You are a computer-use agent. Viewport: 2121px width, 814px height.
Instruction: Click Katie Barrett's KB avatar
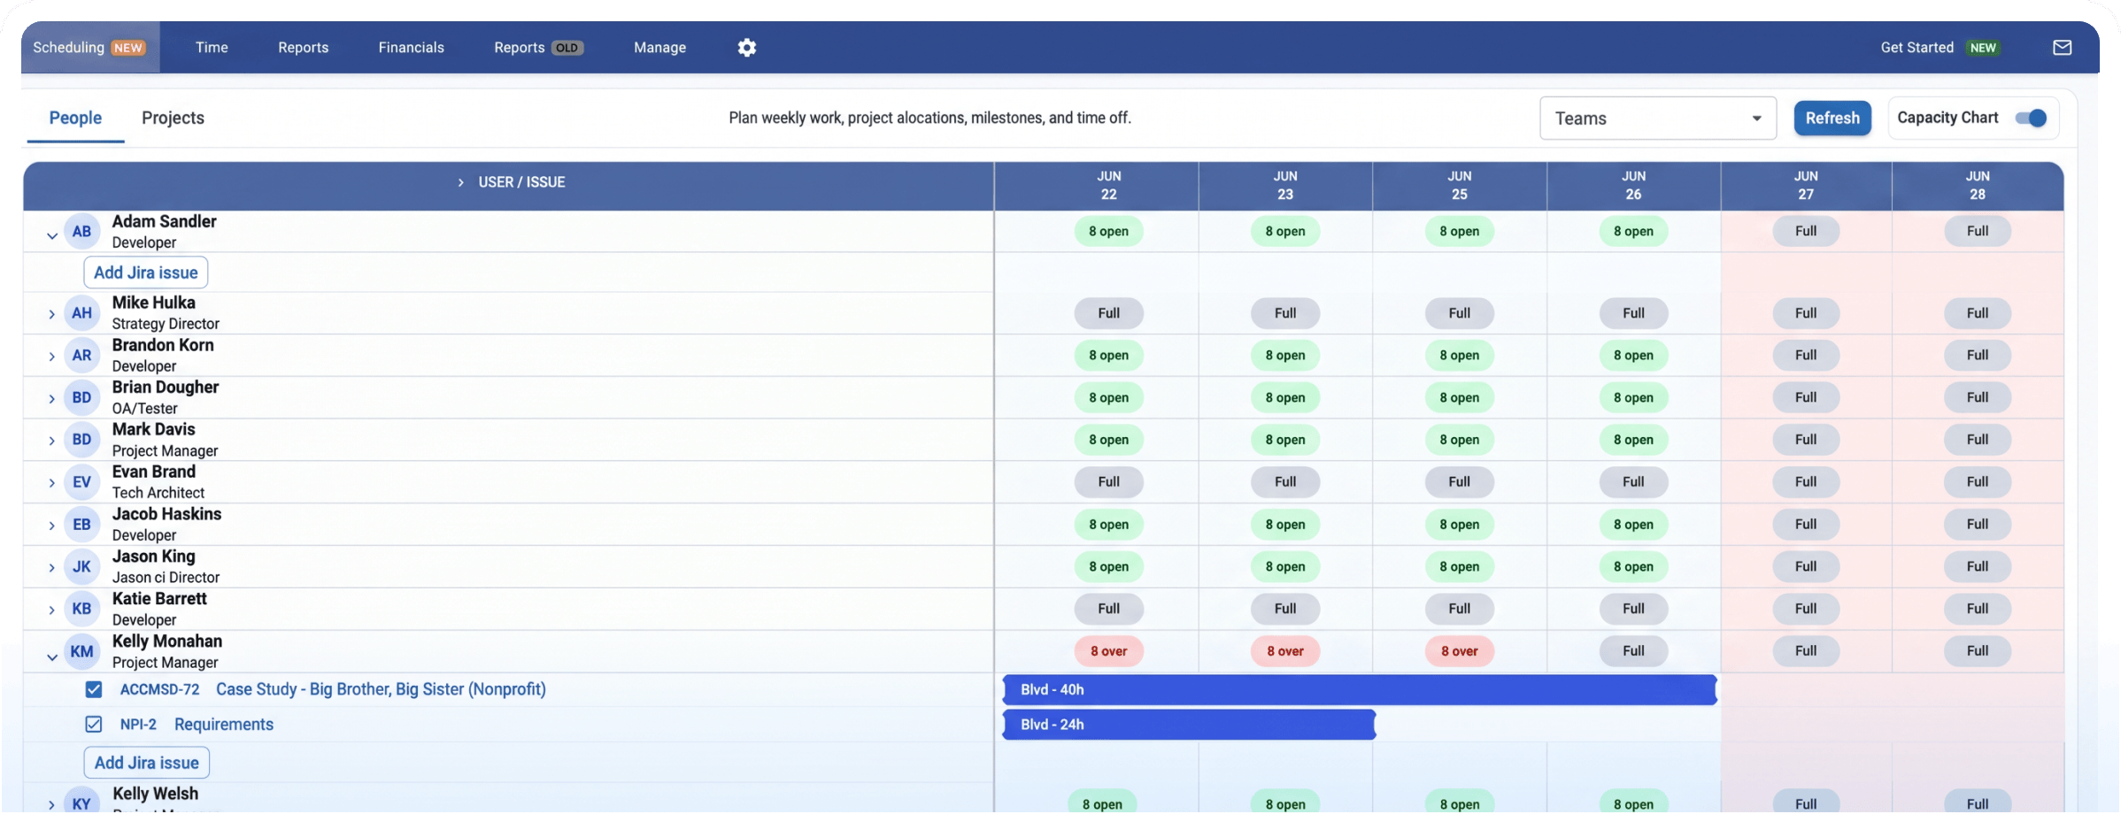pyautogui.click(x=81, y=609)
